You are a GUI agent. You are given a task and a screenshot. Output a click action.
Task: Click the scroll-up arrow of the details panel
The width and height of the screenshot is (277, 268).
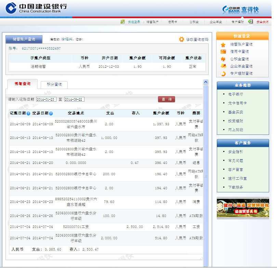point(206,82)
